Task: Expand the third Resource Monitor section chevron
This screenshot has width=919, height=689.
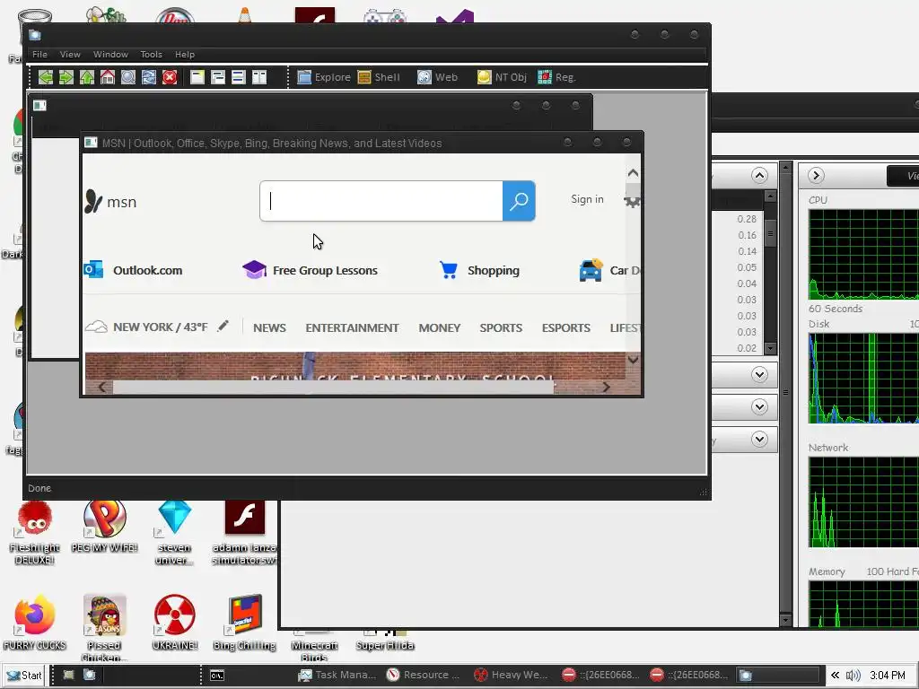Action: point(759,406)
